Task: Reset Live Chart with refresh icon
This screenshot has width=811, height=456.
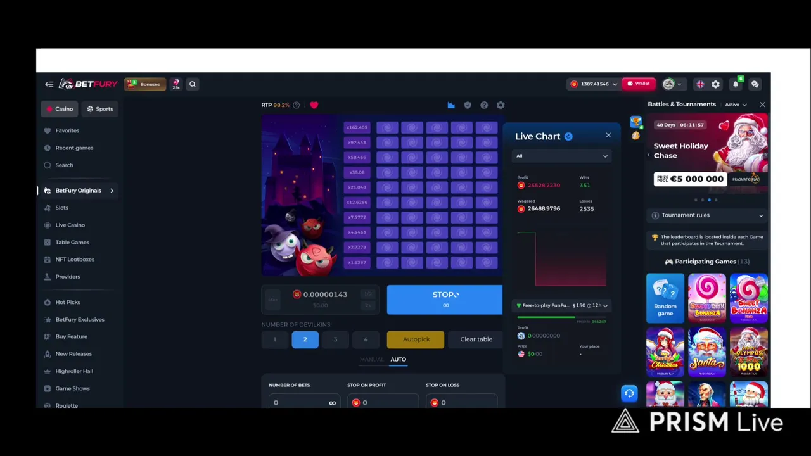Action: 568,136
